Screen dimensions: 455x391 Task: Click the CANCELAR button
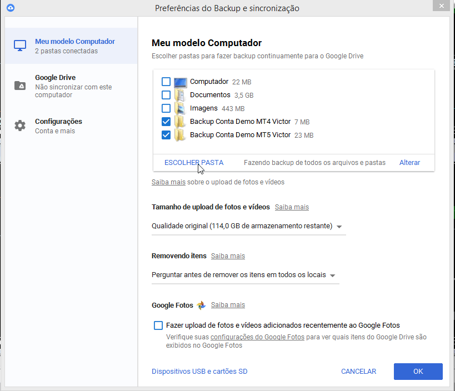coord(358,372)
